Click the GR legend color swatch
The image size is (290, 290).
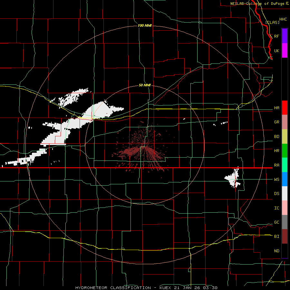(285, 122)
